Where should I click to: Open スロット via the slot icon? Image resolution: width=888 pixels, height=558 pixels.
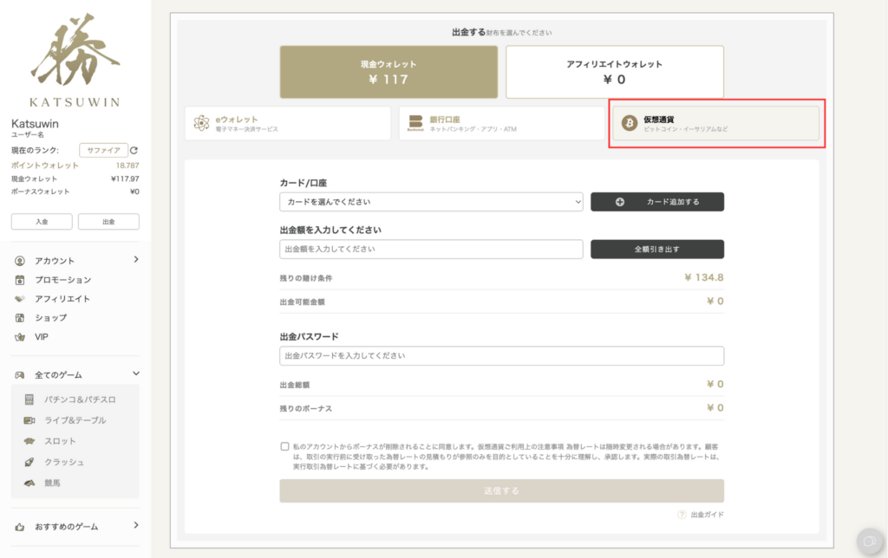(x=28, y=443)
